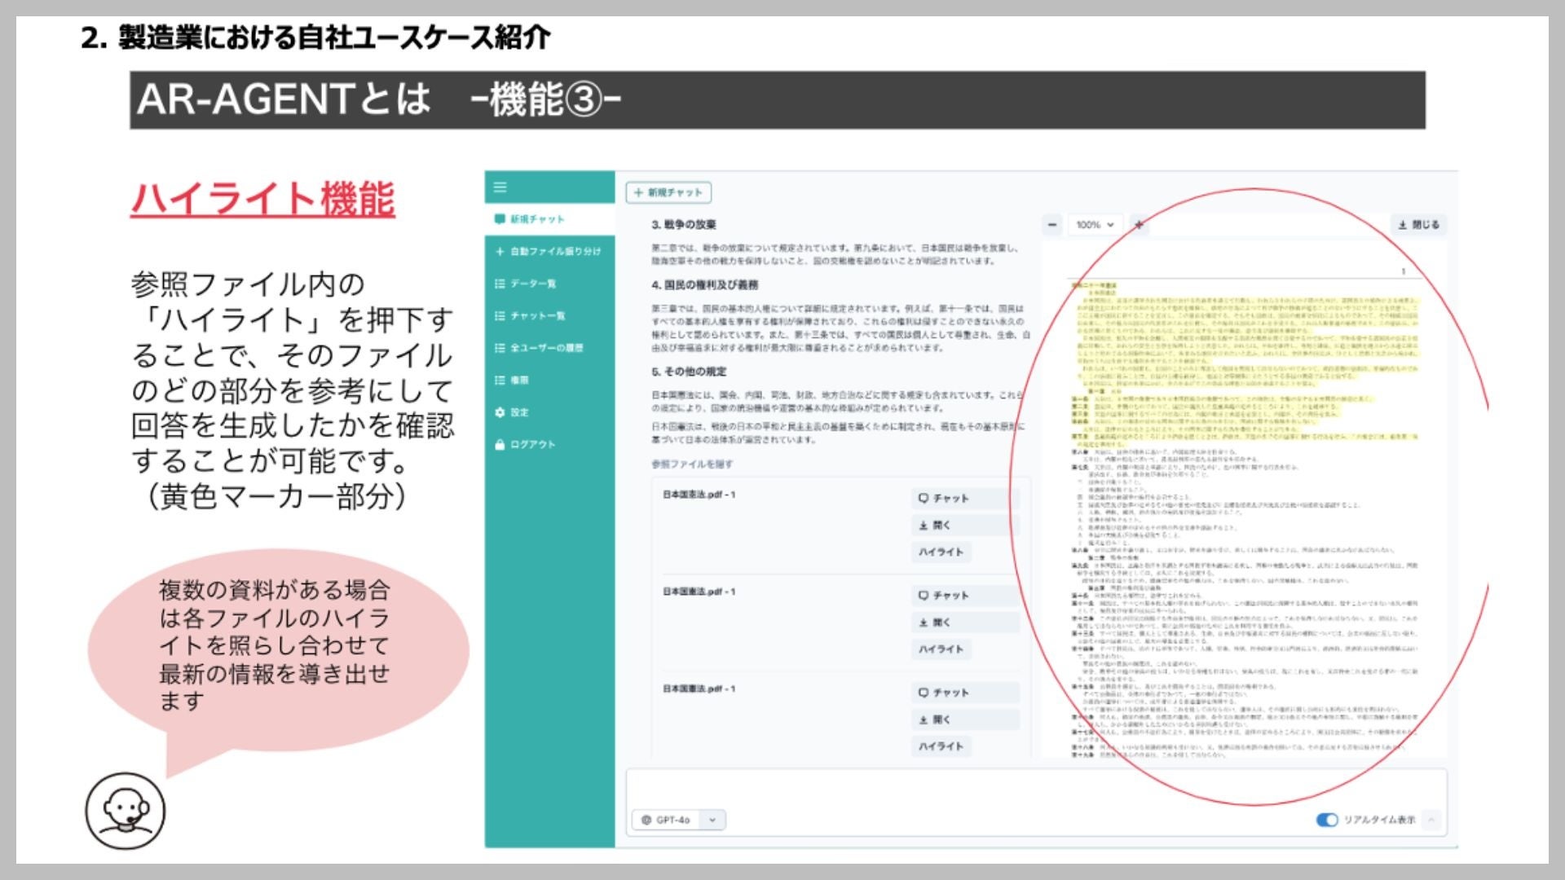Click the hamburger menu icon in sidebar
This screenshot has height=880, width=1565.
(x=500, y=187)
